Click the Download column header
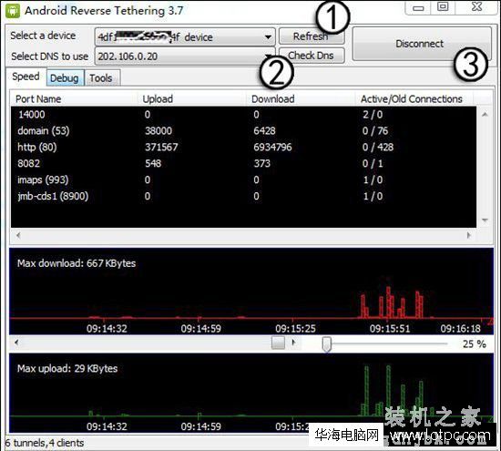The width and height of the screenshot is (501, 451). point(301,98)
